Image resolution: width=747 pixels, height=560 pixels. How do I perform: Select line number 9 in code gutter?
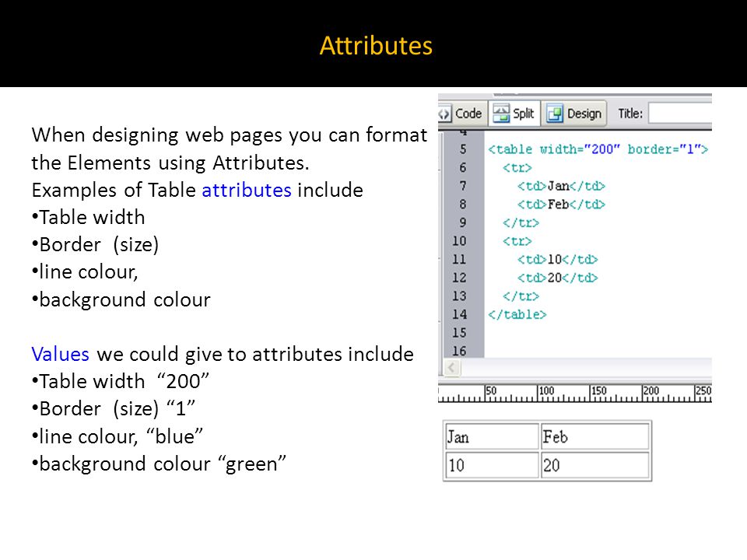point(462,222)
